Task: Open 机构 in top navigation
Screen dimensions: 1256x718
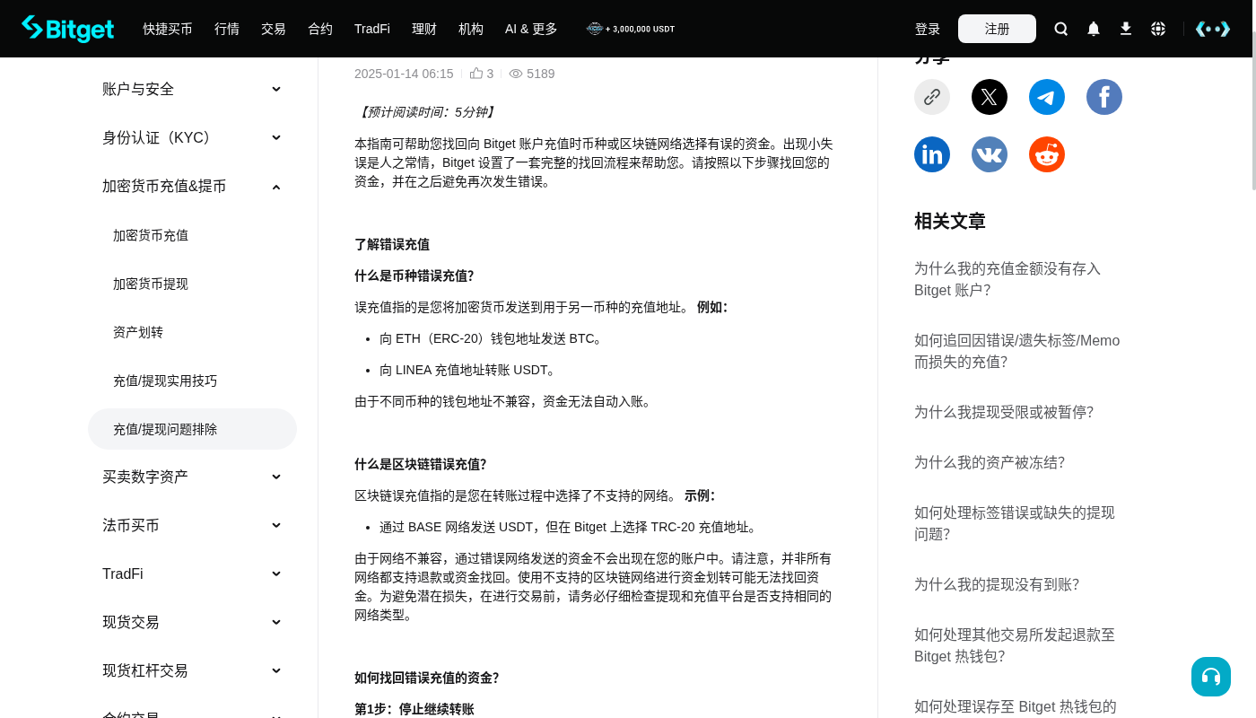Action: 471,29
